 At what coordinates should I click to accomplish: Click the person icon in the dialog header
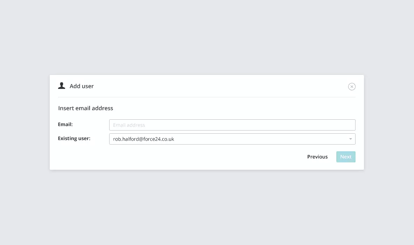coord(62,86)
